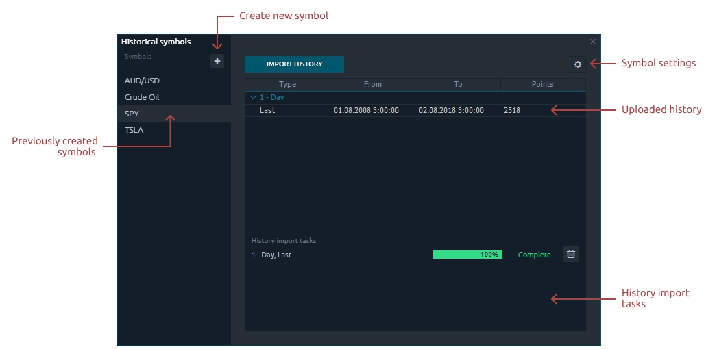Click the 2518 points value
The image size is (706, 349).
pyautogui.click(x=512, y=110)
